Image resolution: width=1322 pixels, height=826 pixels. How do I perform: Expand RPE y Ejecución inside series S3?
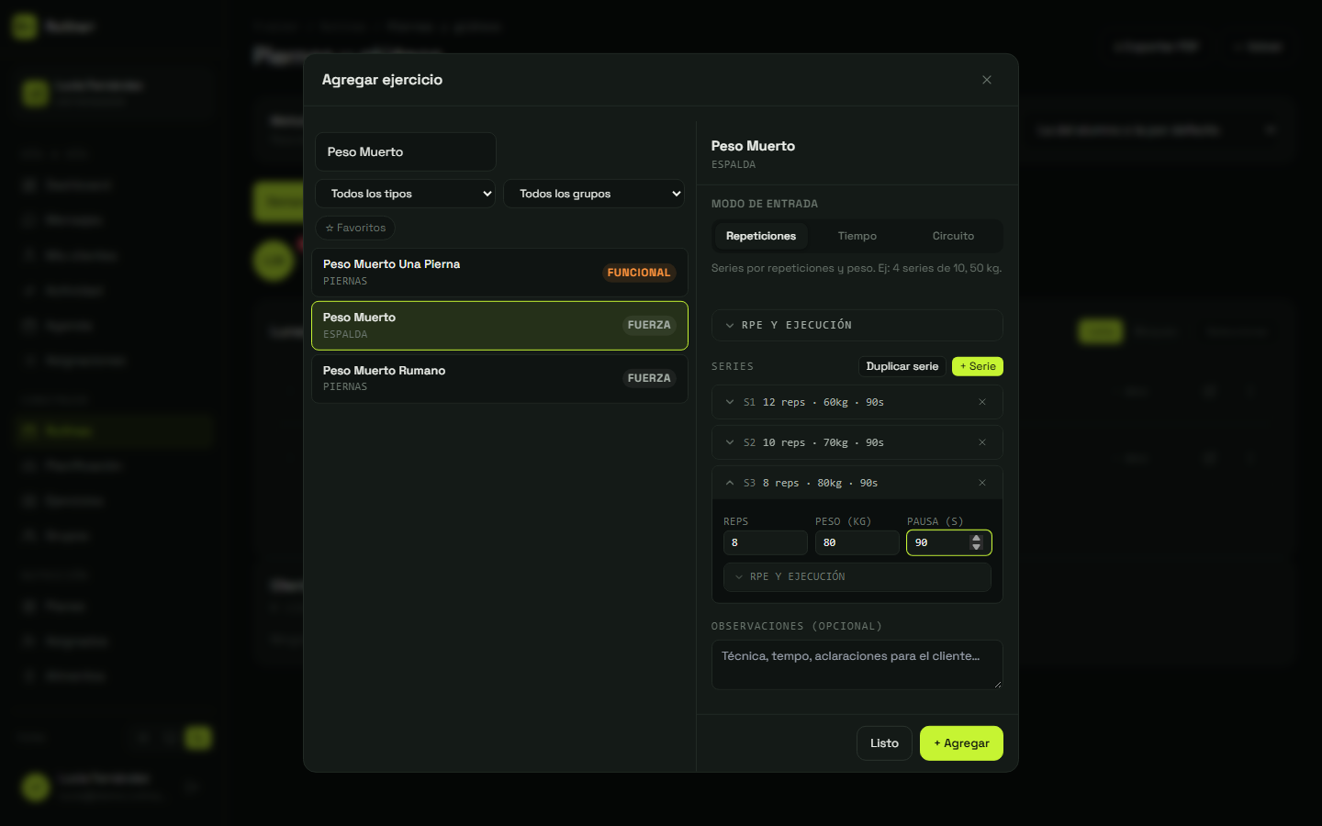857,576
